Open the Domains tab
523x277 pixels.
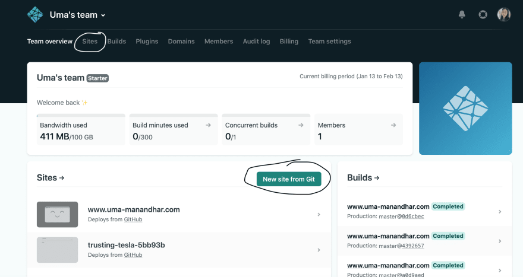pos(181,42)
